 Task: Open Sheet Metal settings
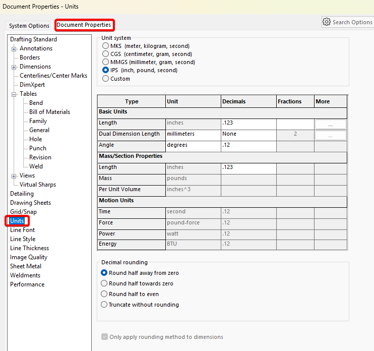(26, 266)
